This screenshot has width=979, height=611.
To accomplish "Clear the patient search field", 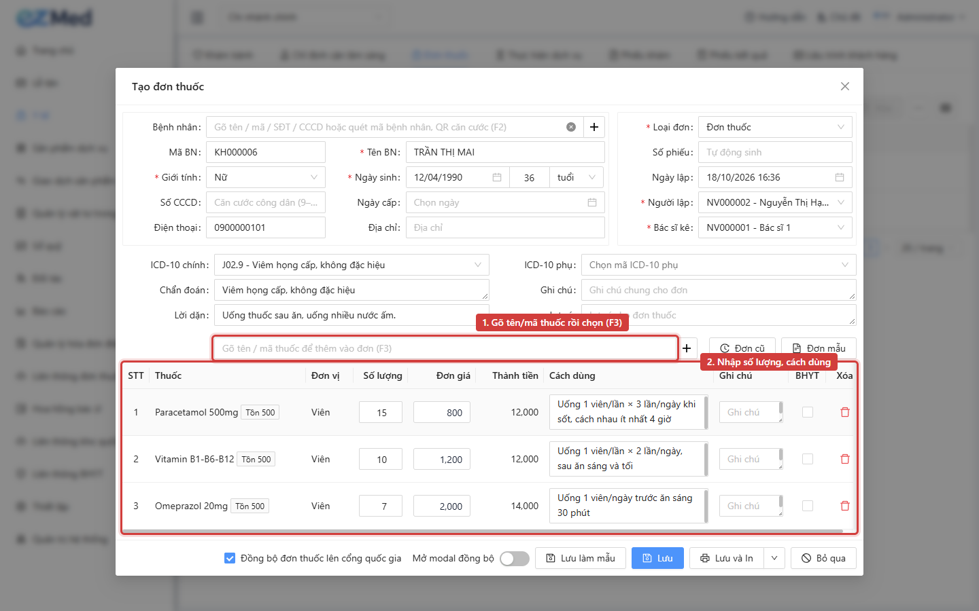I will tap(571, 127).
